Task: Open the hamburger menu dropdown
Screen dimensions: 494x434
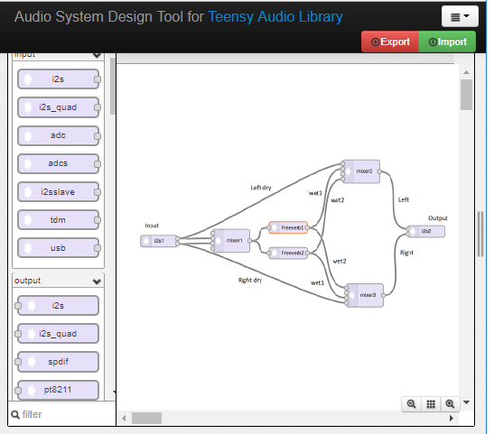Action: (x=460, y=16)
